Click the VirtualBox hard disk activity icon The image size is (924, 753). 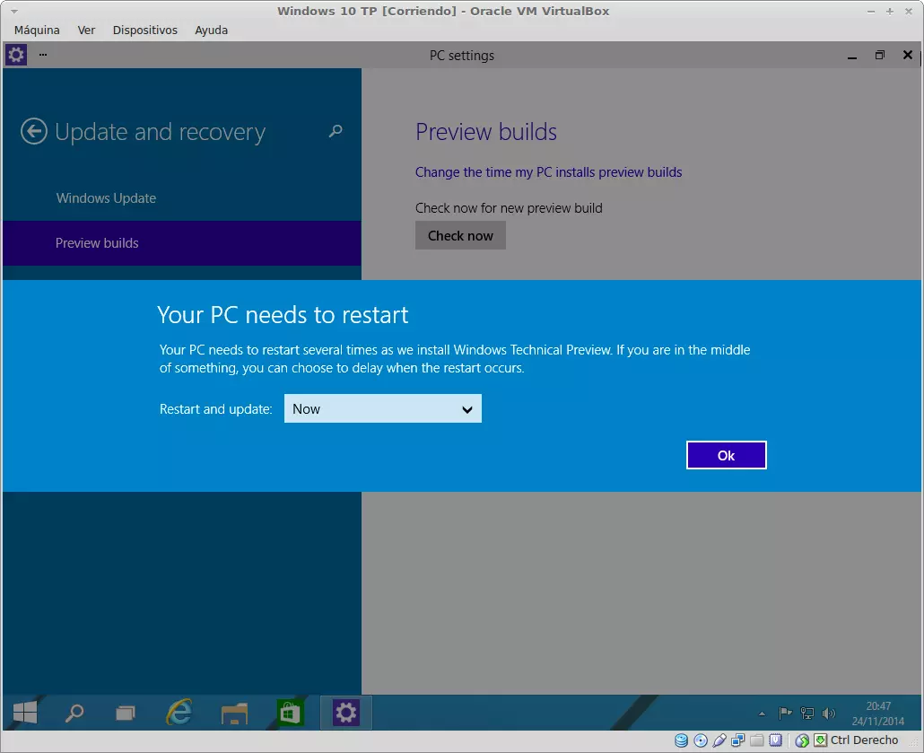click(x=682, y=740)
